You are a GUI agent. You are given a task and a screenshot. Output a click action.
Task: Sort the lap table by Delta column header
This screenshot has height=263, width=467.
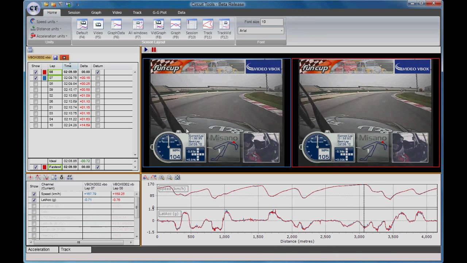point(84,66)
